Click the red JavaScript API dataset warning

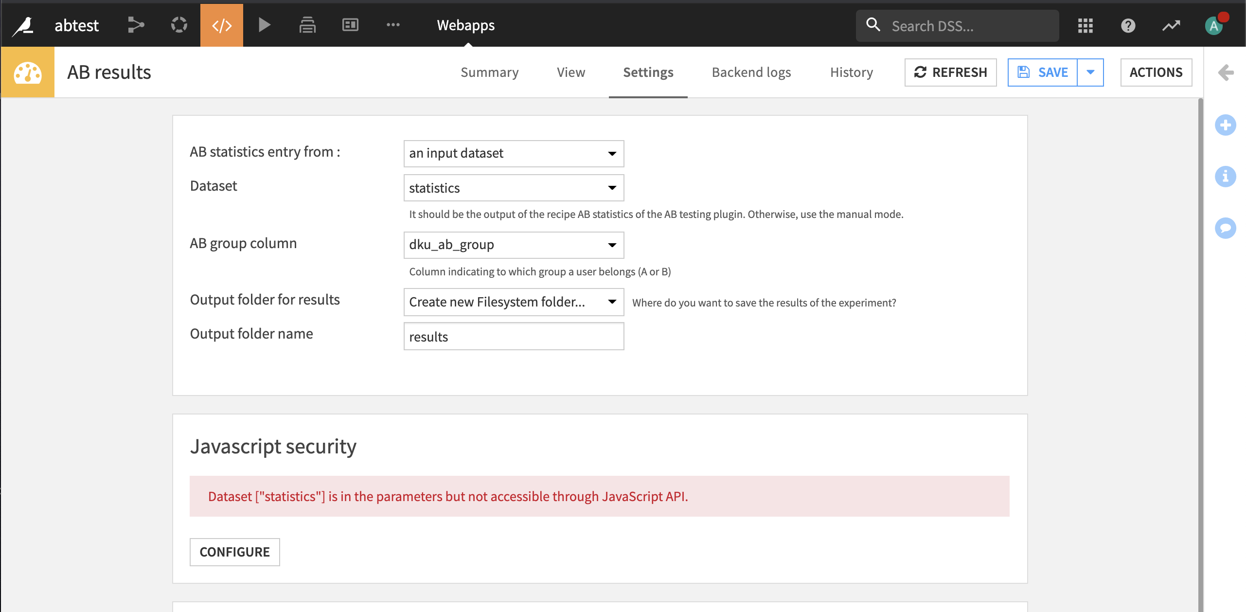tap(599, 496)
